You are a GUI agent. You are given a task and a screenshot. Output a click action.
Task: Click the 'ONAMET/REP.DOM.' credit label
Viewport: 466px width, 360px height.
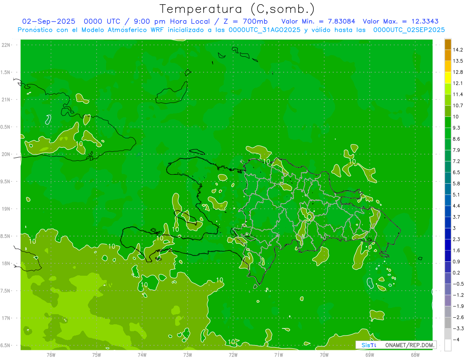point(410,345)
